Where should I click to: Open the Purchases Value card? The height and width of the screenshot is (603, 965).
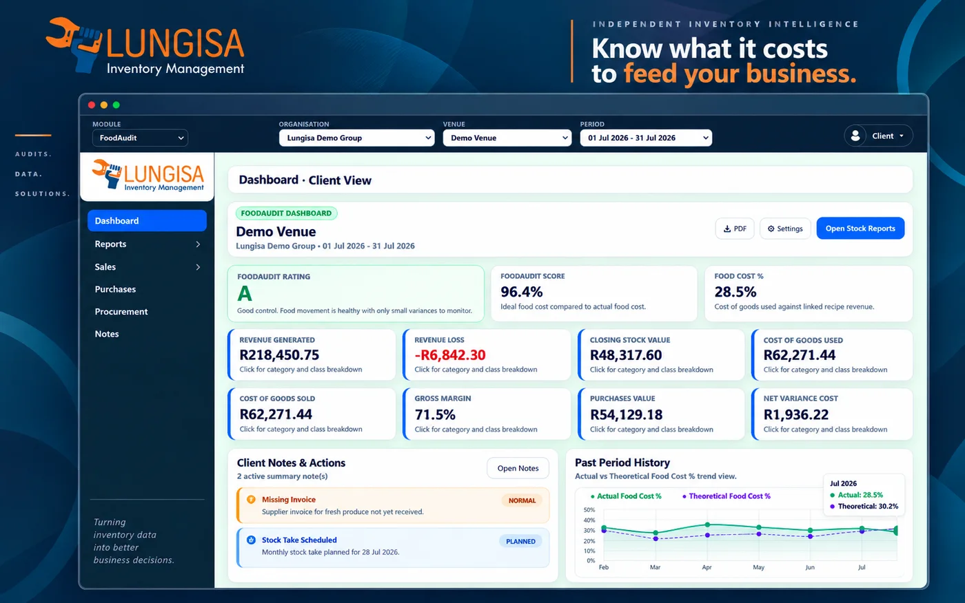coord(662,414)
